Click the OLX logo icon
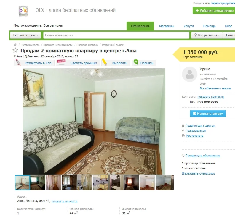235x215 pixels. click(x=23, y=10)
